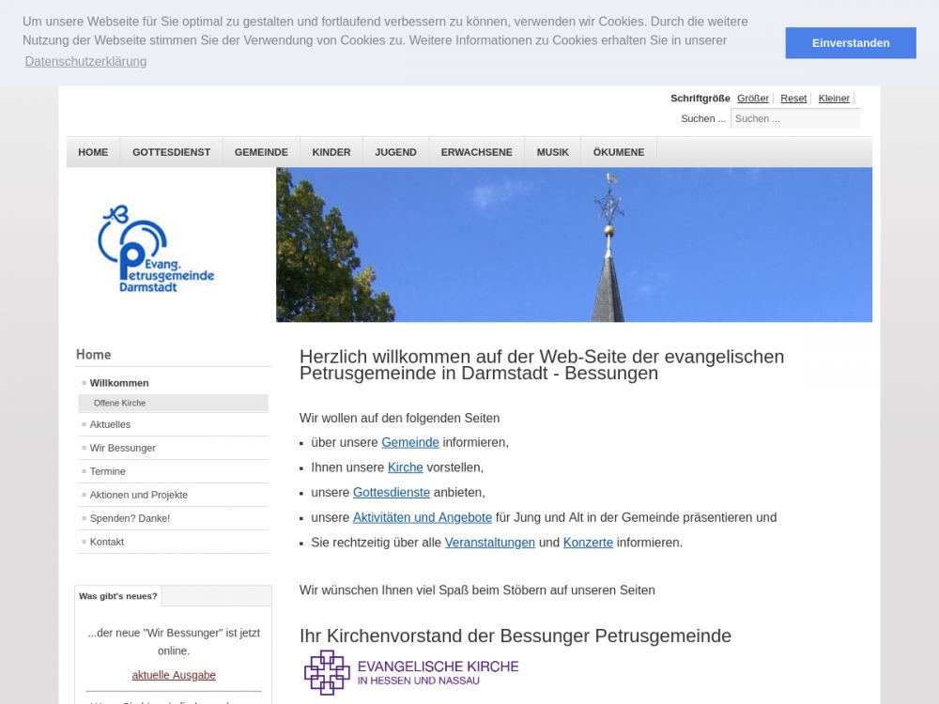Select Jugend in navigation bar

(x=395, y=152)
